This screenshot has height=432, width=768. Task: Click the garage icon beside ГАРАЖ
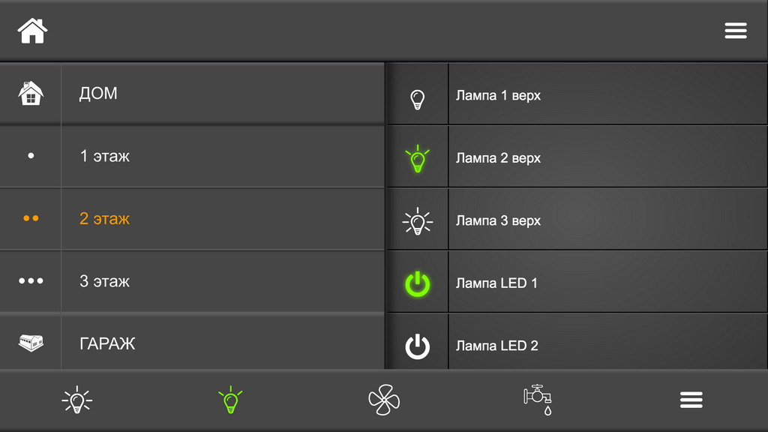31,342
